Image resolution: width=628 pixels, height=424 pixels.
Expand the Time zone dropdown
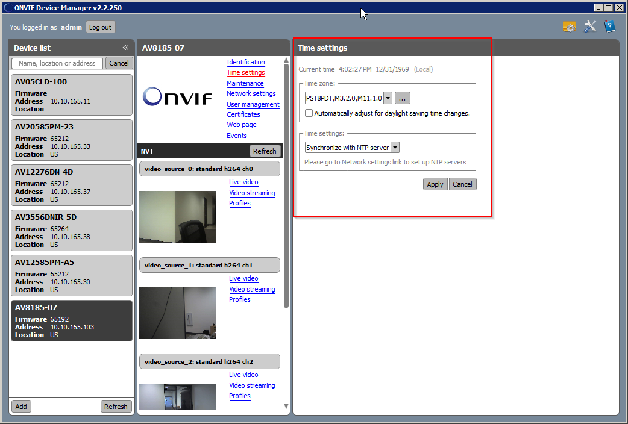388,98
